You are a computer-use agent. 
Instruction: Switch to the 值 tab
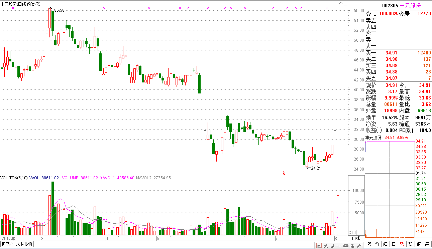(418, 244)
